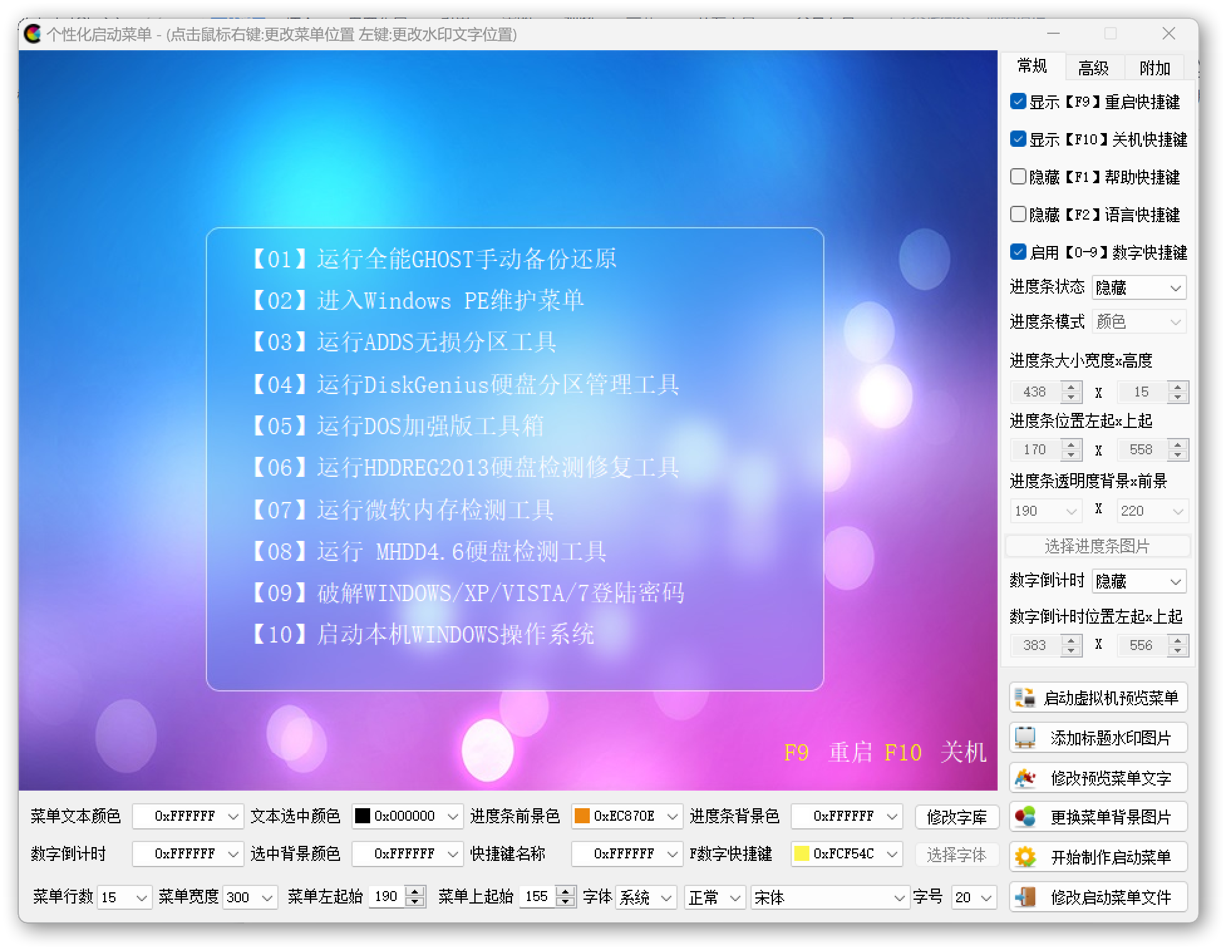
Task: Pick the 进度条背景色 color box
Action: coord(846,816)
